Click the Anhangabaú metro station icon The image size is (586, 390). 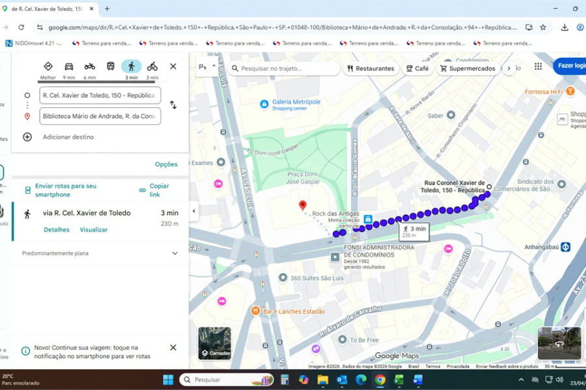(x=566, y=247)
